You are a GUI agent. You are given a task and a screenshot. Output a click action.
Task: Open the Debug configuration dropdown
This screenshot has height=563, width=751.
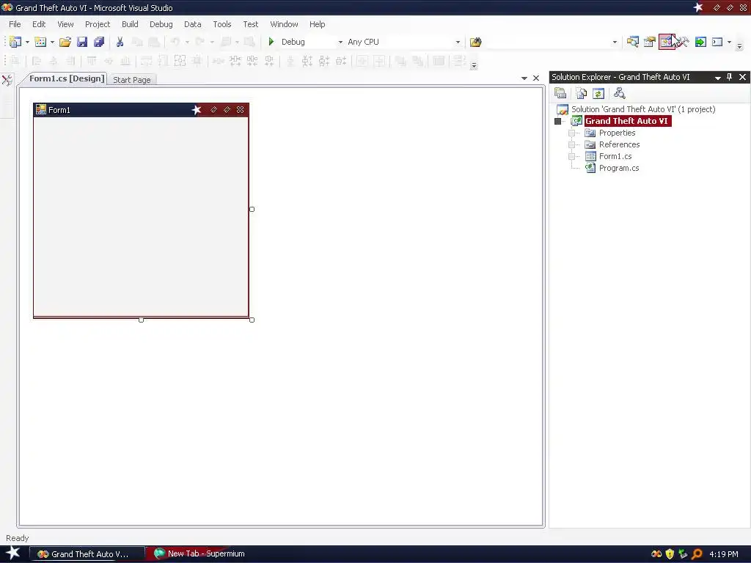[340, 42]
